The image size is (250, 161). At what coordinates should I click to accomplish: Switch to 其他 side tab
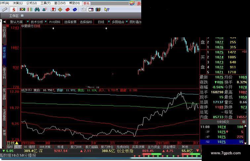coord(4,133)
